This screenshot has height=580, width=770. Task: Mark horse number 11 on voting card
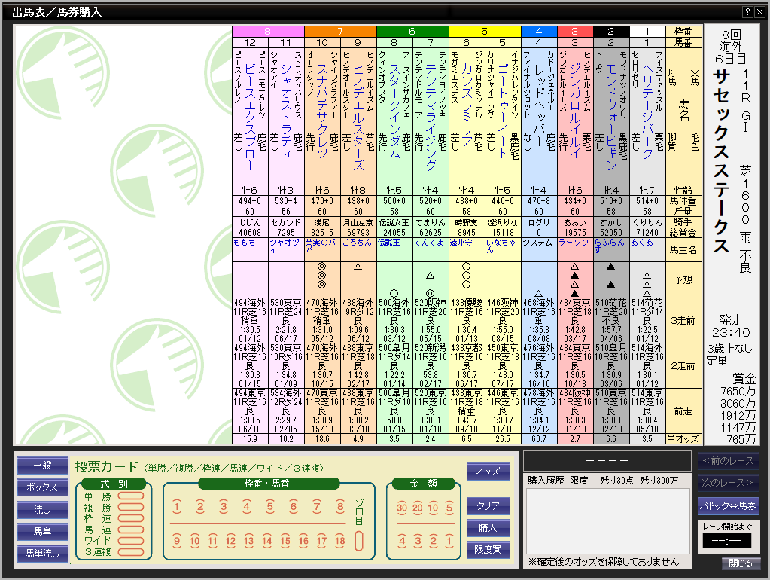212,541
